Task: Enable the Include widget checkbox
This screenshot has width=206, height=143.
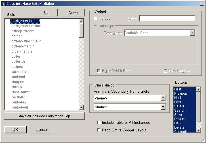Action: click(x=95, y=19)
